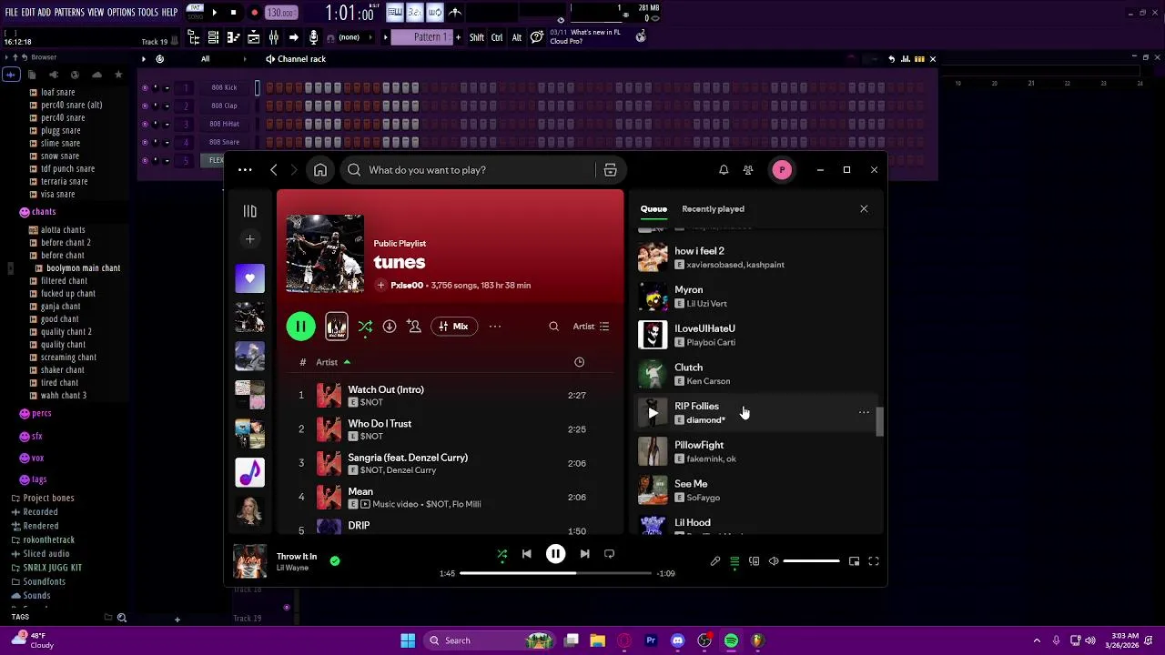Image resolution: width=1165 pixels, height=655 pixels.
Task: Stop playback in FL Studio transport
Action: [x=233, y=13]
